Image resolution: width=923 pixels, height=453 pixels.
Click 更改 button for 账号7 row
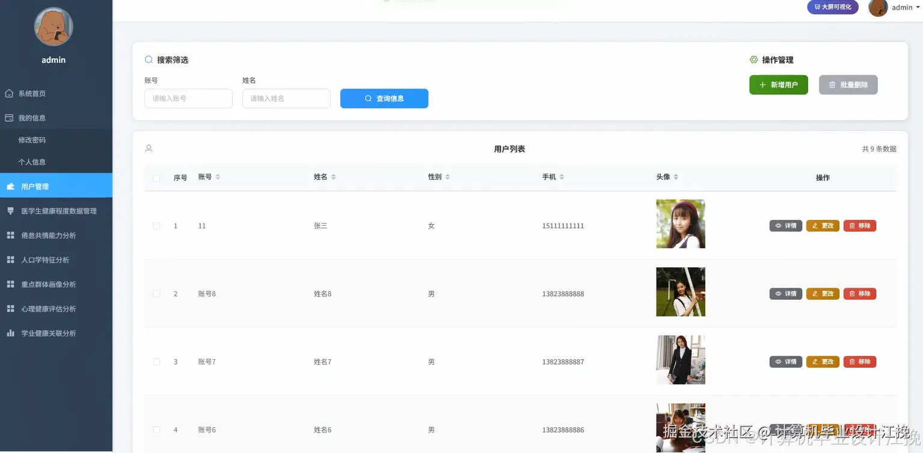pos(823,362)
